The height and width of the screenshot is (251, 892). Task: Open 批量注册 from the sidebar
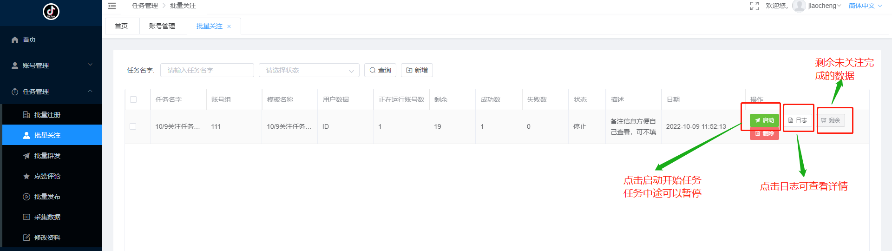pos(47,115)
